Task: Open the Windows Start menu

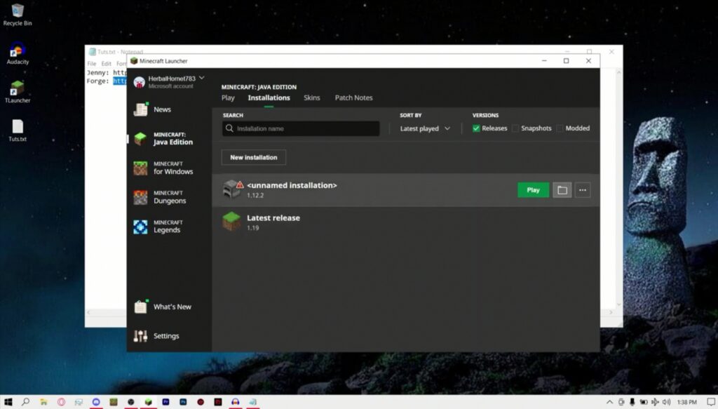Action: coord(8,402)
